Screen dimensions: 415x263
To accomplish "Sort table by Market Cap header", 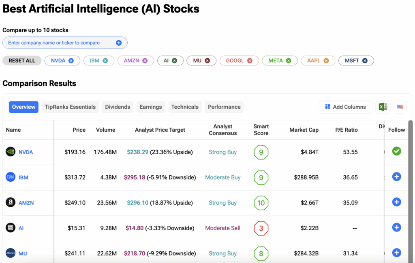I will click(x=304, y=130).
